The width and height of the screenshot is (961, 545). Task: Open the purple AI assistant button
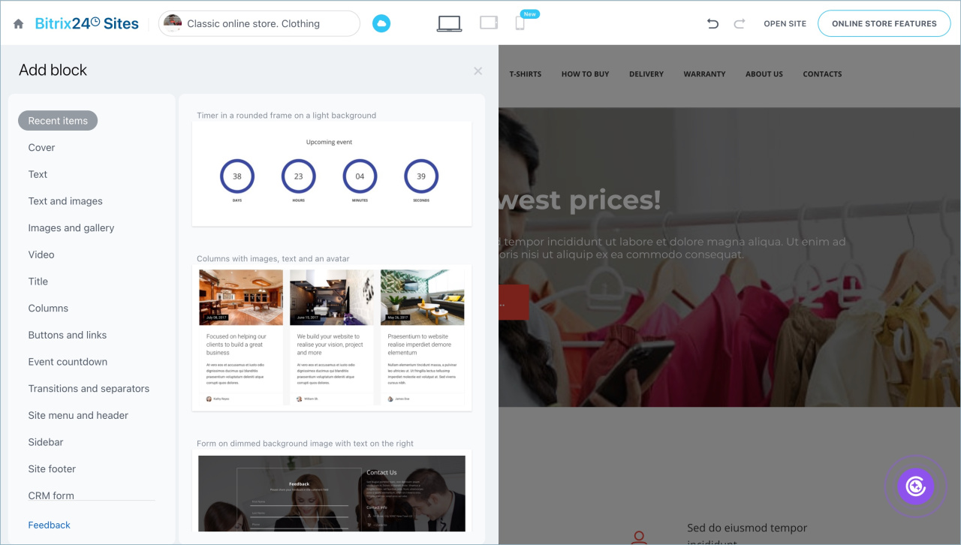coord(915,486)
